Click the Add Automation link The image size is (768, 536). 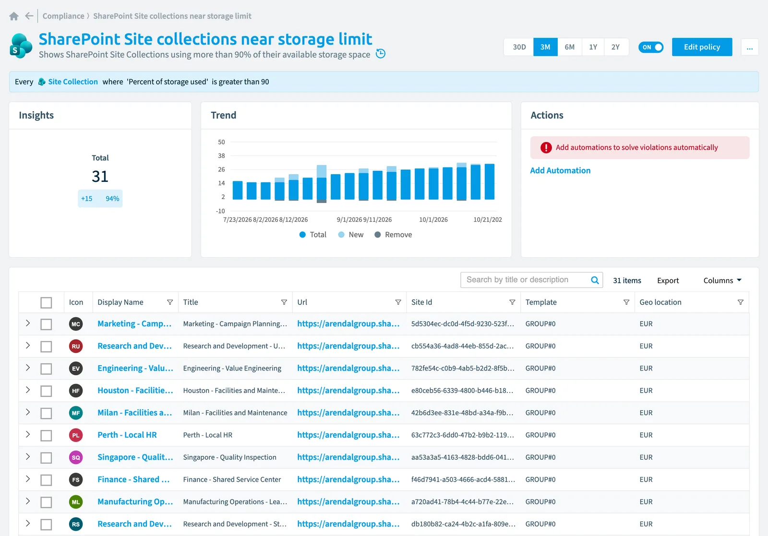560,171
